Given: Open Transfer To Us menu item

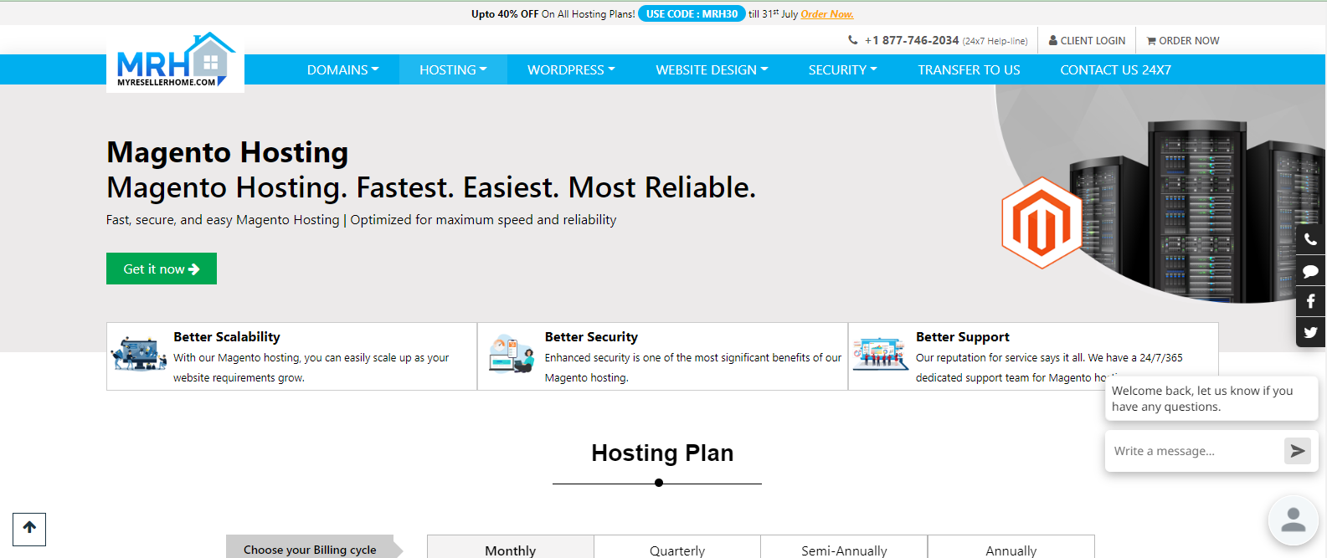Looking at the screenshot, I should coord(969,69).
